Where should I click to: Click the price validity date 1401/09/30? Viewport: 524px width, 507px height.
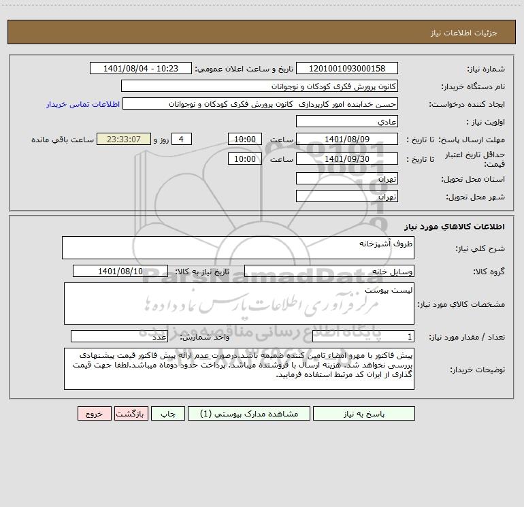(x=347, y=159)
